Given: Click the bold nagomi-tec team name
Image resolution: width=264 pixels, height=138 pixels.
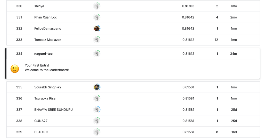Looking at the screenshot, I should point(43,54).
